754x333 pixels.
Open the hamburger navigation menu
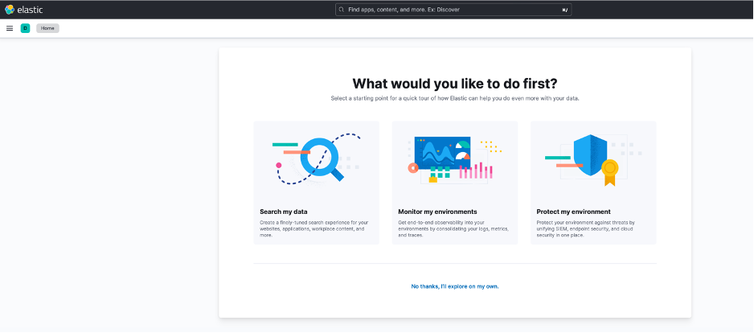10,28
